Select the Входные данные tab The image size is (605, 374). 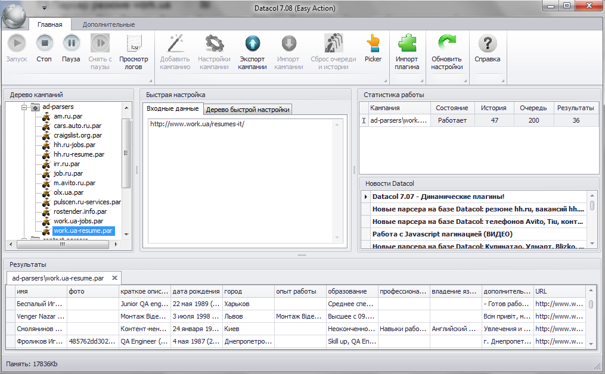(173, 109)
